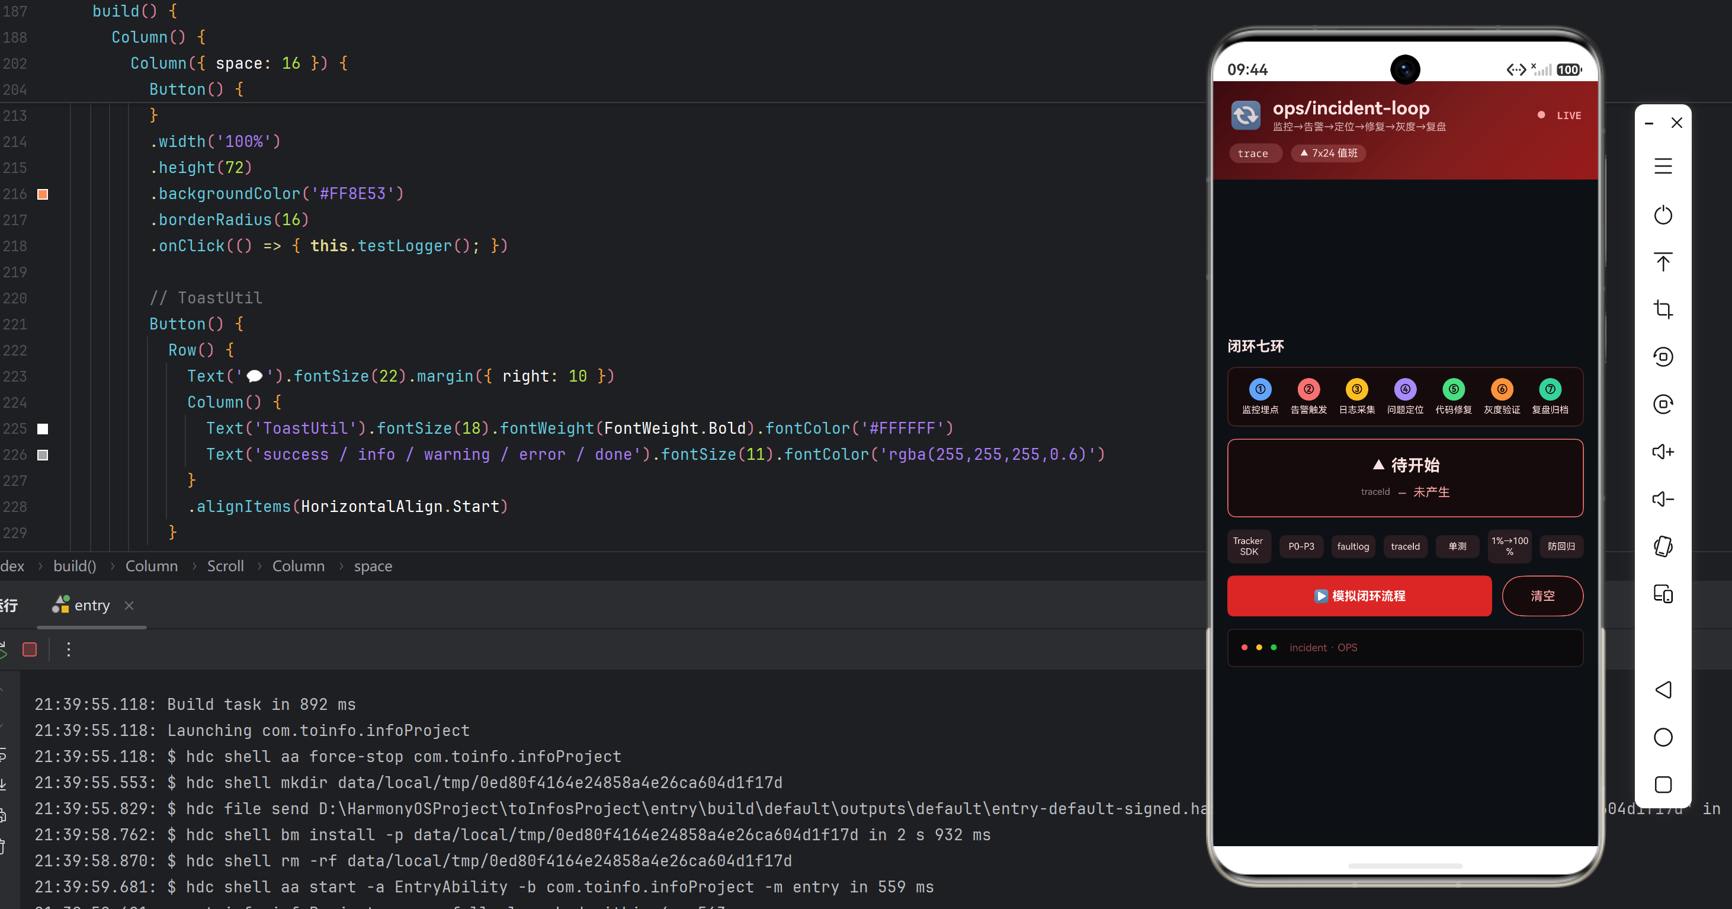Tap the 待开始 status card
The width and height of the screenshot is (1732, 909).
pyautogui.click(x=1405, y=478)
